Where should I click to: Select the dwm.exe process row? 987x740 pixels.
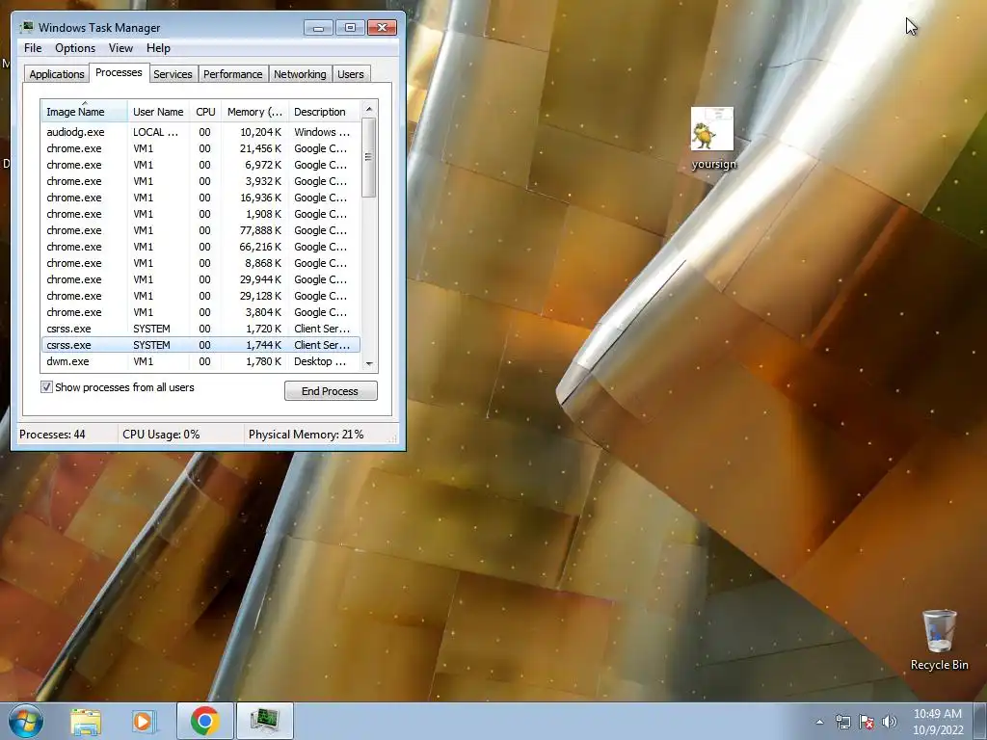point(200,361)
